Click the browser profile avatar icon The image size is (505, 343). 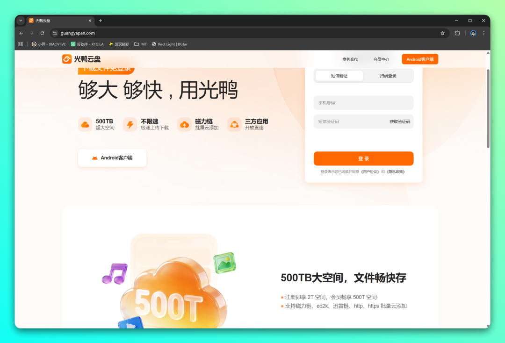pyautogui.click(x=472, y=33)
